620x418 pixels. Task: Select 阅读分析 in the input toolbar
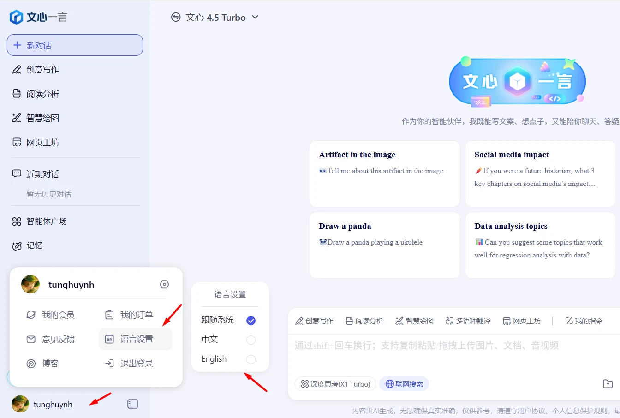point(364,321)
